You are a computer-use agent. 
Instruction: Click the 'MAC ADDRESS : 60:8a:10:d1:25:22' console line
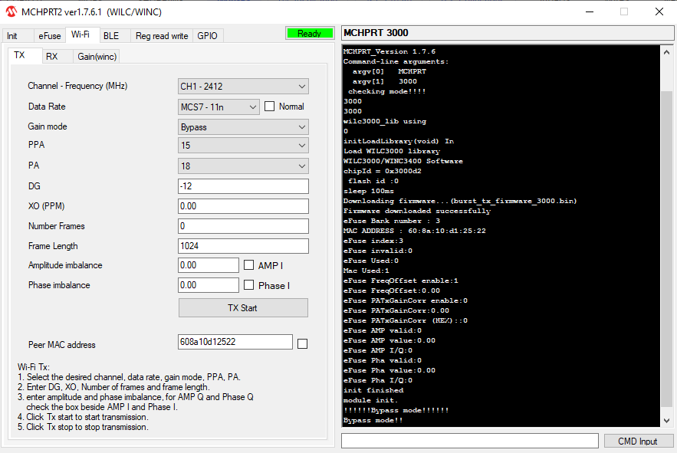tap(415, 231)
